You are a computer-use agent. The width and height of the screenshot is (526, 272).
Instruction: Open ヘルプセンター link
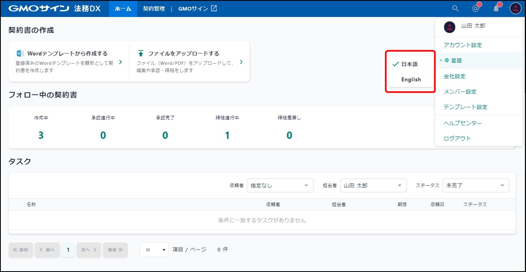click(463, 123)
